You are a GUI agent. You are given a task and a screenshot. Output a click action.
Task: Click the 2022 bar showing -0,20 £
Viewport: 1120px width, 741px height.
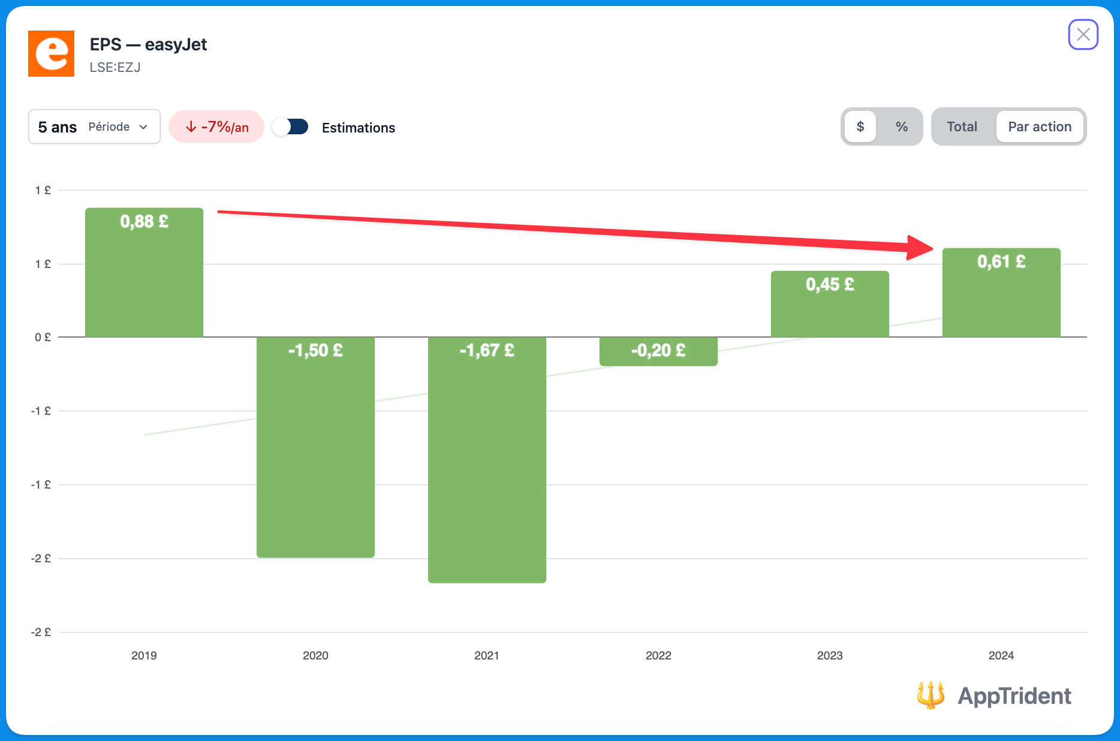[x=658, y=351]
